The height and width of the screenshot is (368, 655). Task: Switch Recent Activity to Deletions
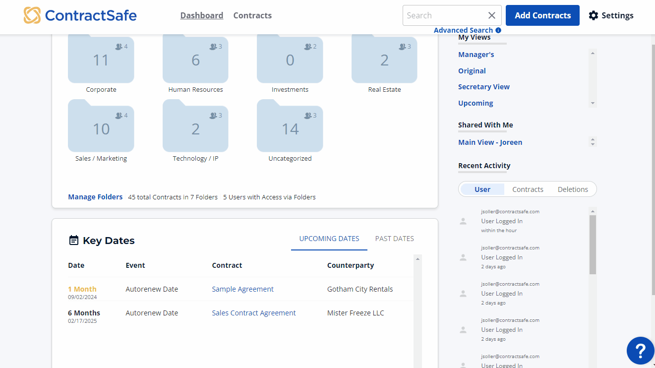573,189
